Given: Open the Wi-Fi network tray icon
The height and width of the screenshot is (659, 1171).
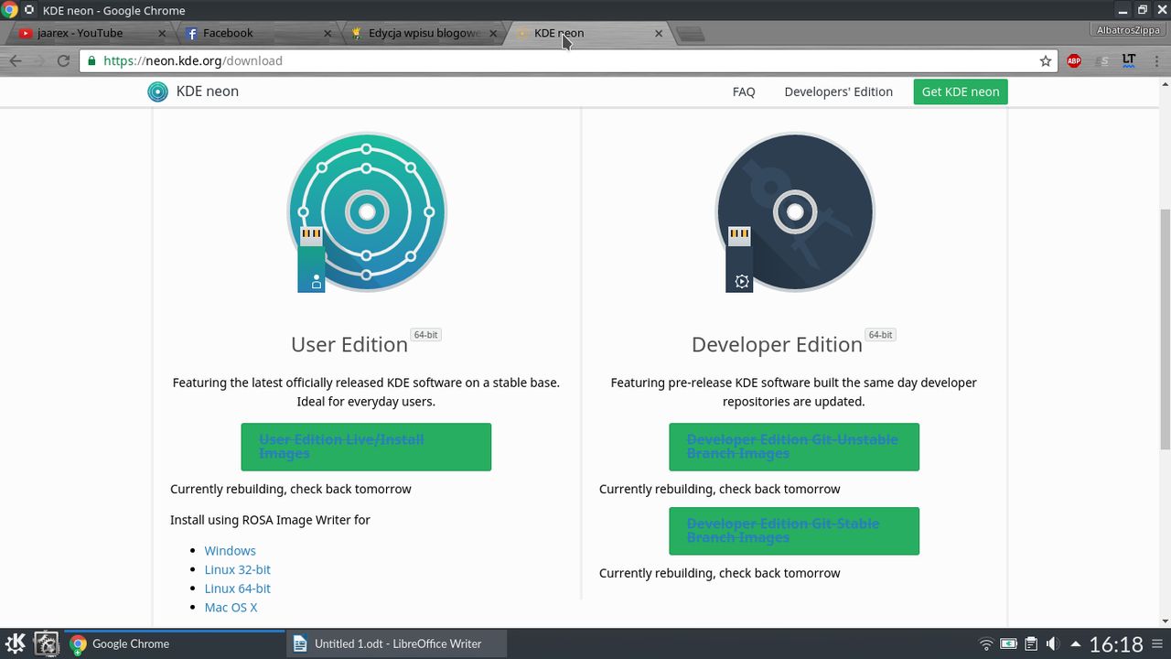Looking at the screenshot, I should (986, 643).
